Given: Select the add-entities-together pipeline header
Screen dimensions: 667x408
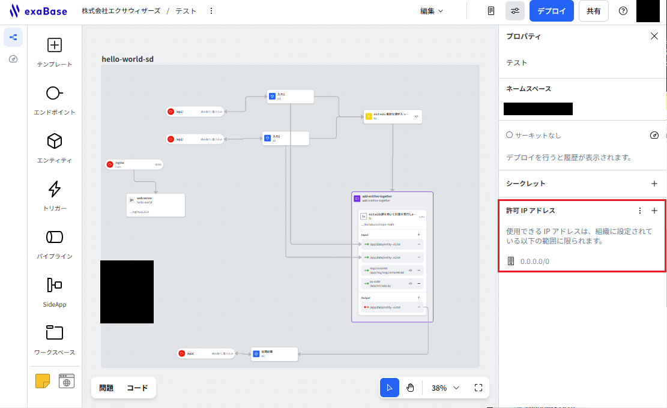Looking at the screenshot, I should (x=392, y=198).
